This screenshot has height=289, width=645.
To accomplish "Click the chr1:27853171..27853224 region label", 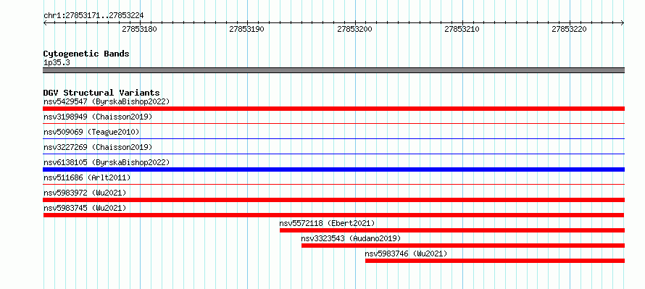I will point(93,16).
